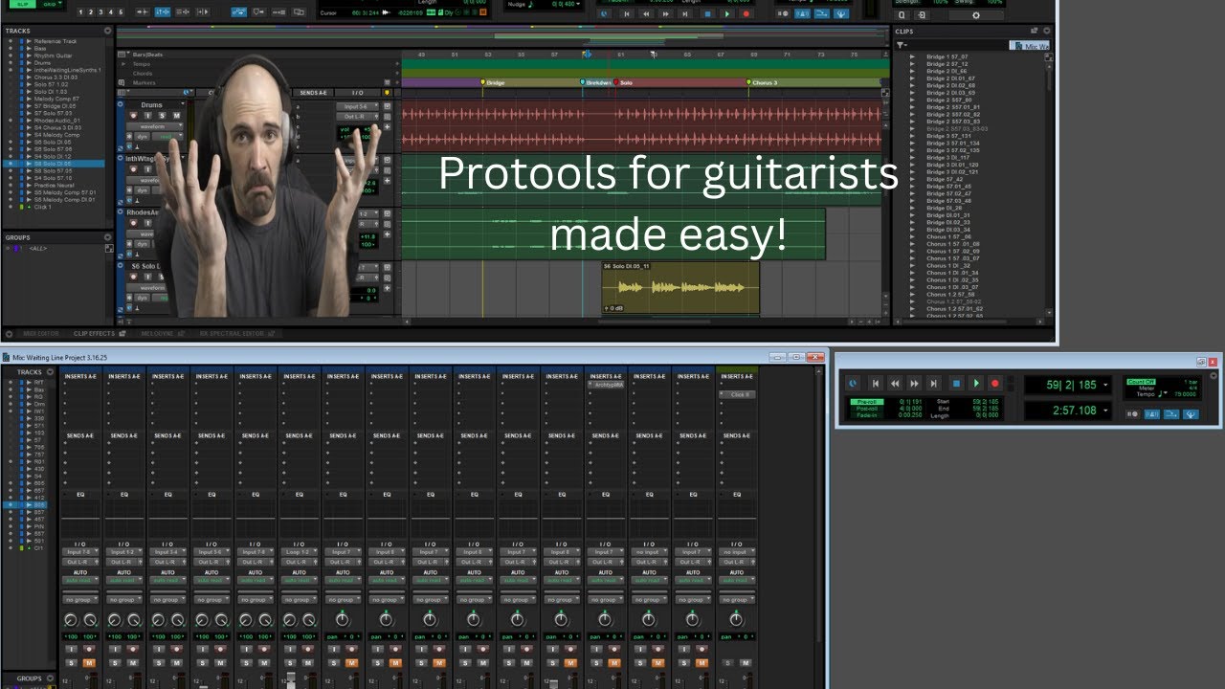Screen dimensions: 1225x689
Task: Toggle Pre-roll in the Transport window
Action: click(867, 402)
